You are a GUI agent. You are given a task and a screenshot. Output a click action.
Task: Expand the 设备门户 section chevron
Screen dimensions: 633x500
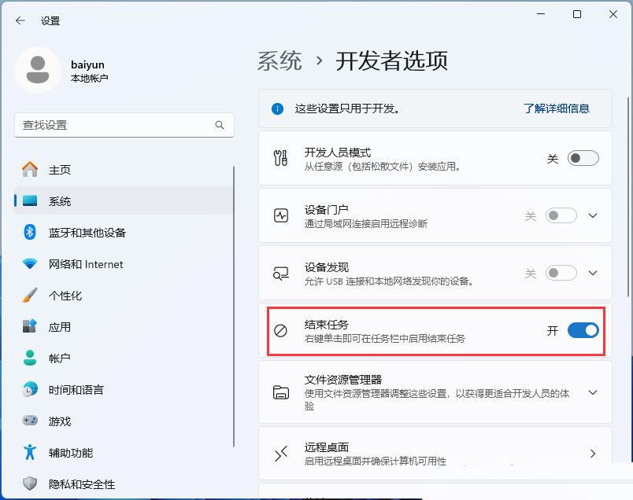593,215
